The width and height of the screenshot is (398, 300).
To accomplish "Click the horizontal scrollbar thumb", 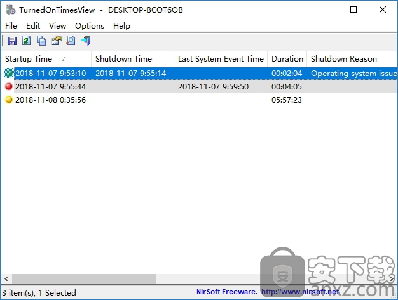I will pos(85,278).
